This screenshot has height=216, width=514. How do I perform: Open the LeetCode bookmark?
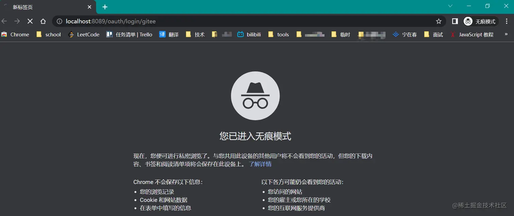click(x=84, y=34)
